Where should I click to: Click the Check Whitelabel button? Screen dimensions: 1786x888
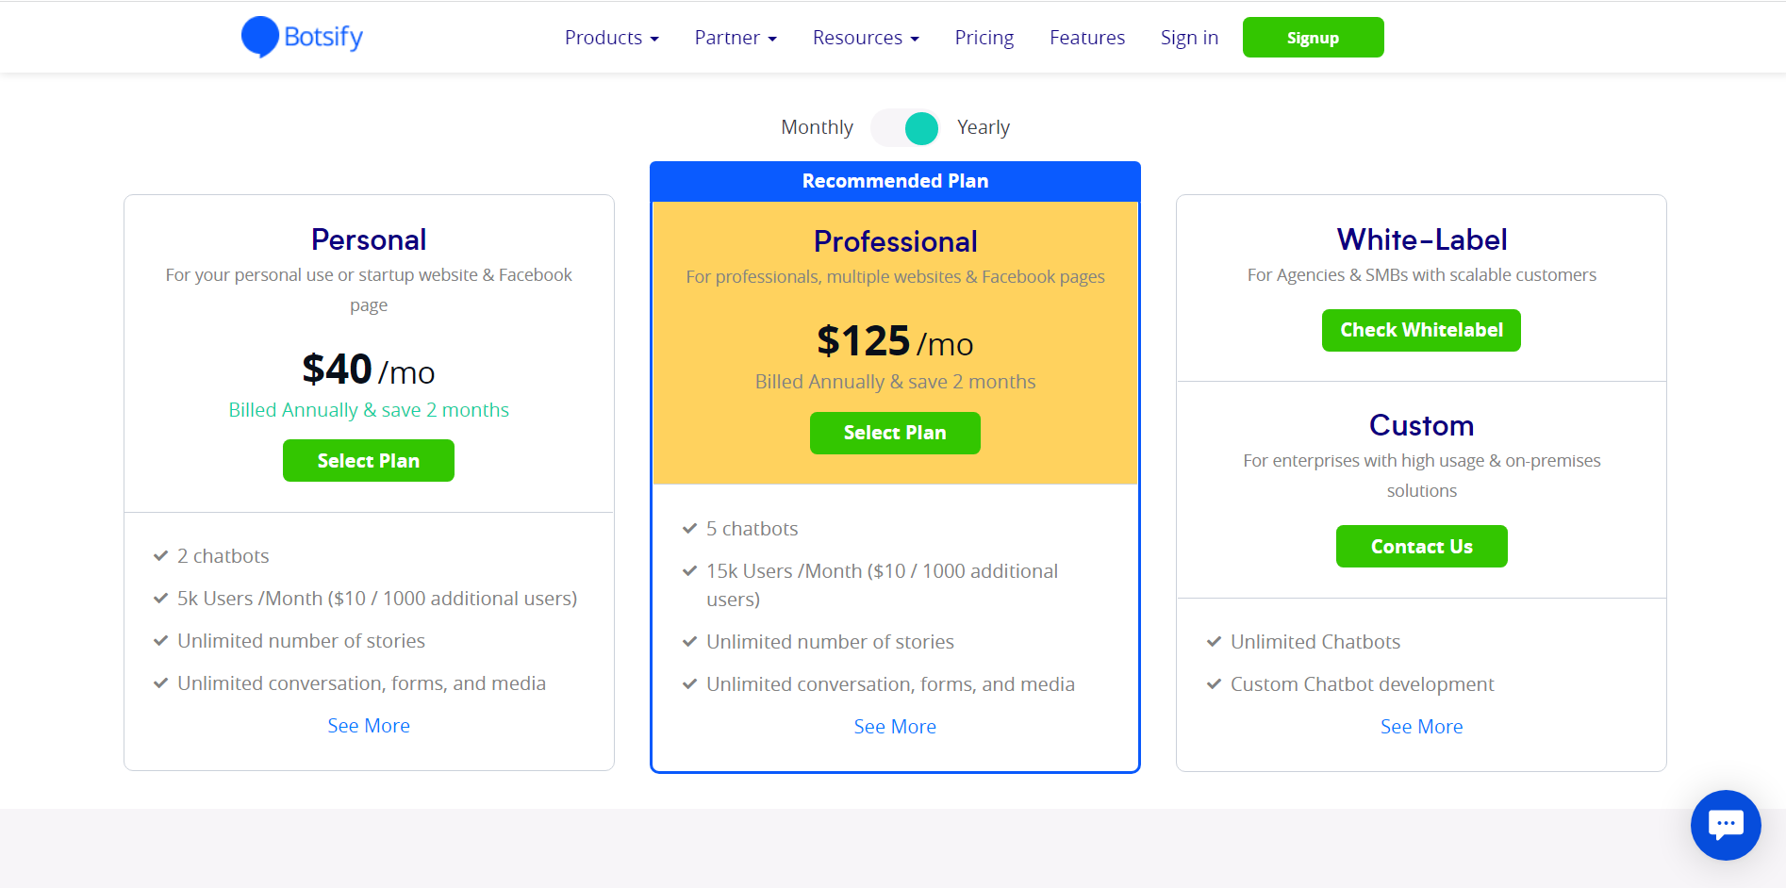coord(1420,330)
